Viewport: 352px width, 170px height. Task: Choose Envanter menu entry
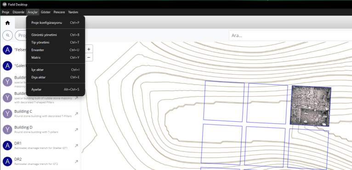[x=56, y=50]
